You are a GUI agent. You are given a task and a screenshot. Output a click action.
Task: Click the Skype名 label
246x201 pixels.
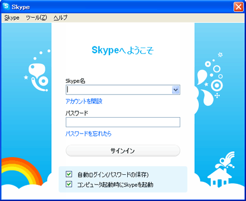click(x=75, y=81)
